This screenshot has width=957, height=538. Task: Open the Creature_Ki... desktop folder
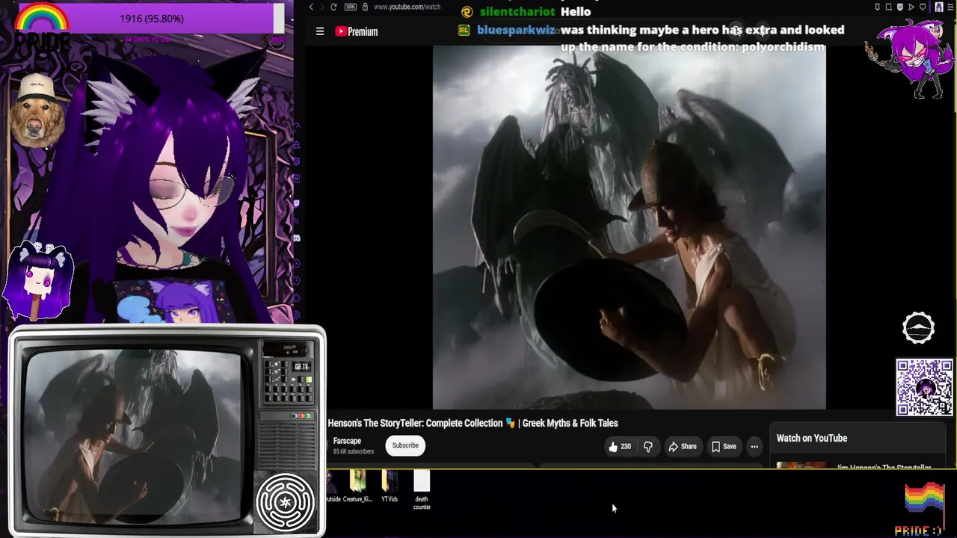point(357,486)
